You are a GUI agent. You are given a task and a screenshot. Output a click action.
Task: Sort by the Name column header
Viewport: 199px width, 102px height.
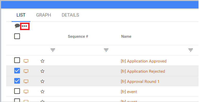click(x=126, y=36)
